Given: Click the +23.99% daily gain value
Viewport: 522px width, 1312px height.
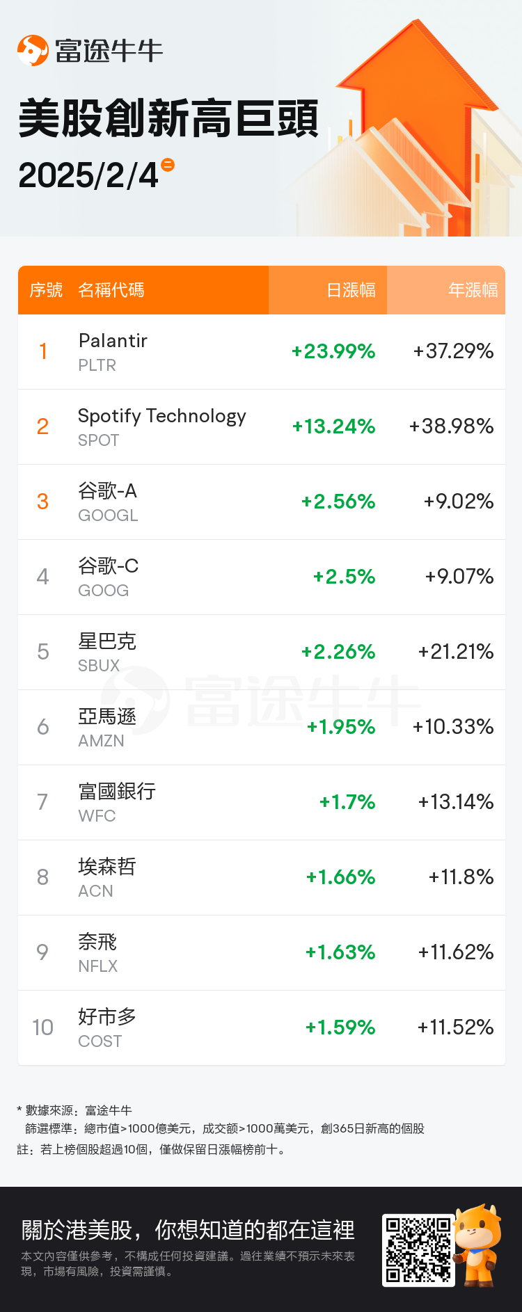Looking at the screenshot, I should [333, 351].
